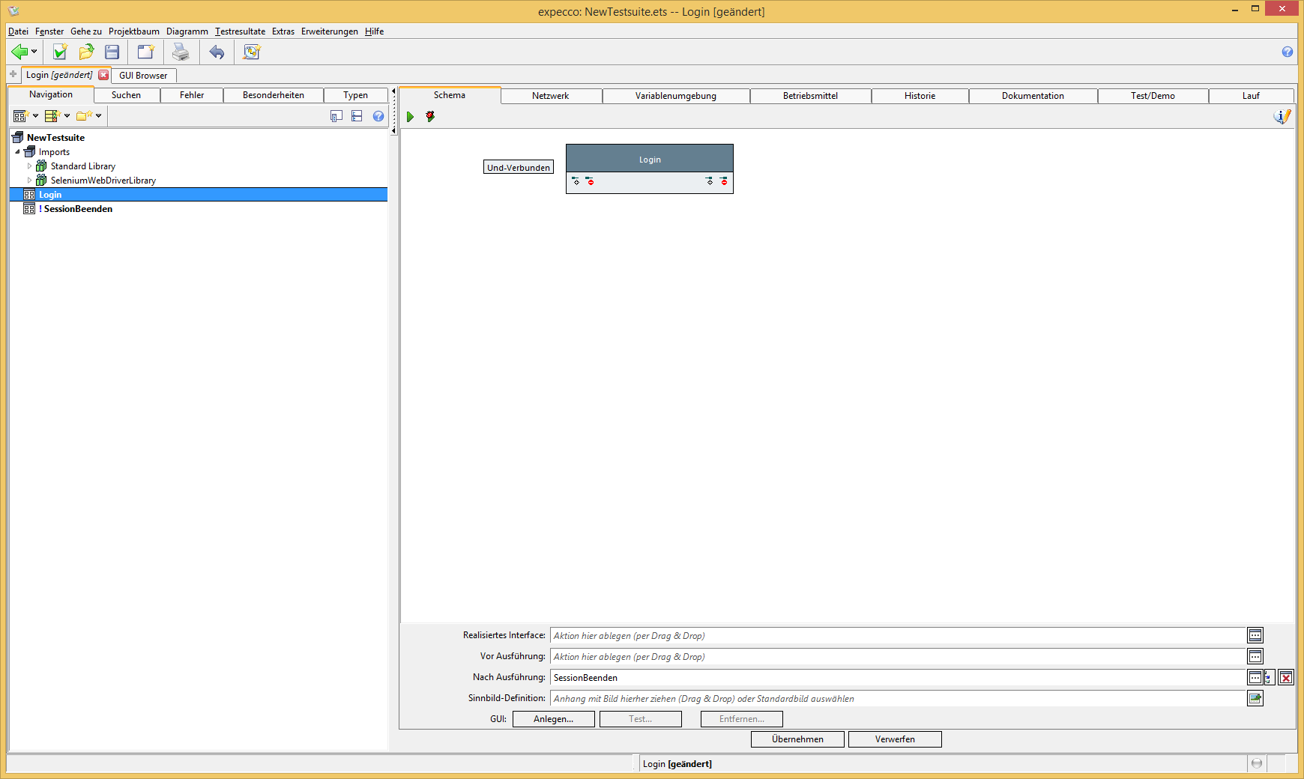Select SessionBeenden in the navigation tree
1304x779 pixels.
78,209
